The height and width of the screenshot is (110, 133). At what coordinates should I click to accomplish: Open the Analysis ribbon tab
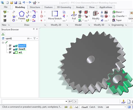(80, 7)
